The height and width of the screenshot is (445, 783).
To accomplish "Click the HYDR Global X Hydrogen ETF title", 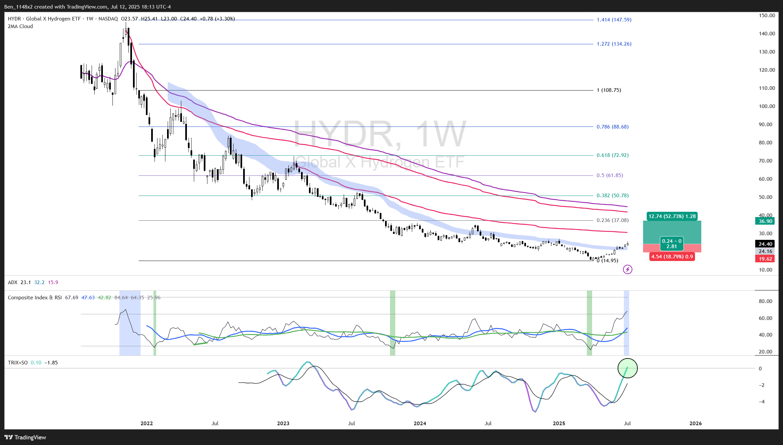I will [44, 19].
